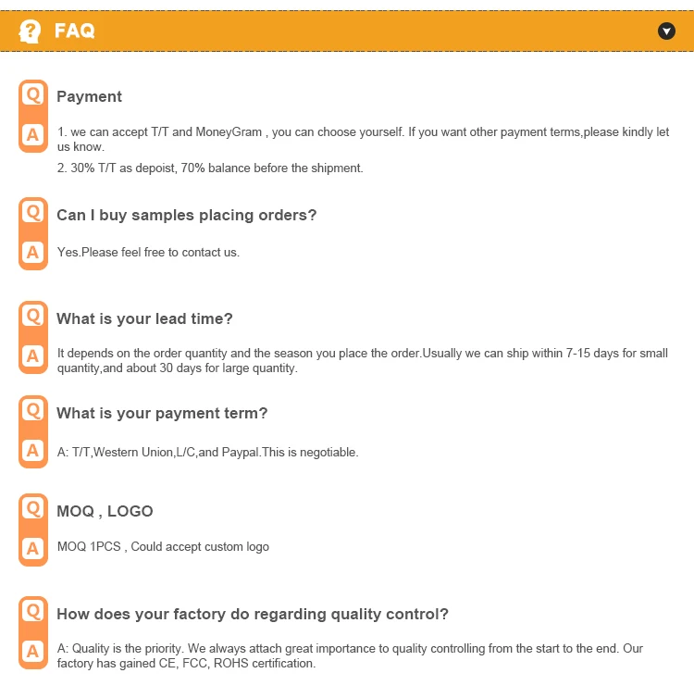This screenshot has height=698, width=694.
Task: Click the FAQ question-mark head icon
Action: 31,31
